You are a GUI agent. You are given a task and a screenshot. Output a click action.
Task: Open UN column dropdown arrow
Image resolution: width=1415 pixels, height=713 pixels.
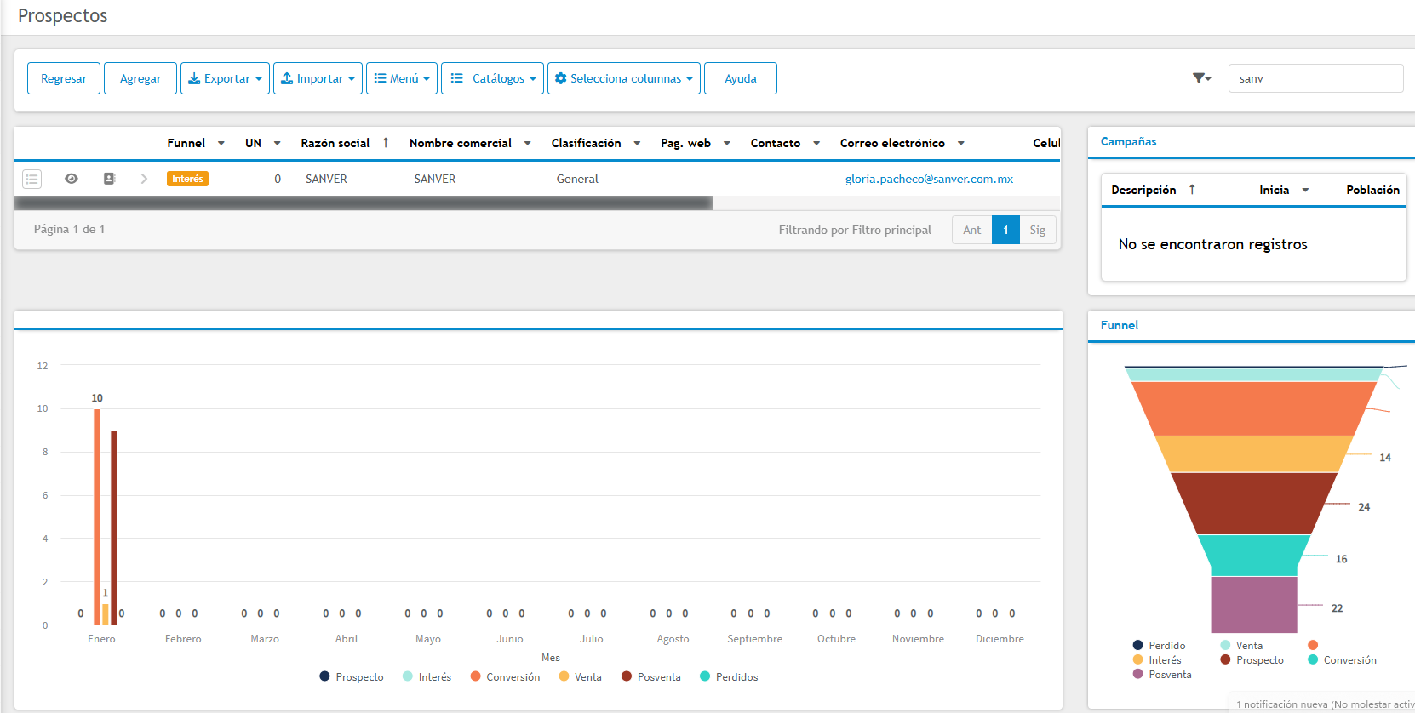[278, 143]
